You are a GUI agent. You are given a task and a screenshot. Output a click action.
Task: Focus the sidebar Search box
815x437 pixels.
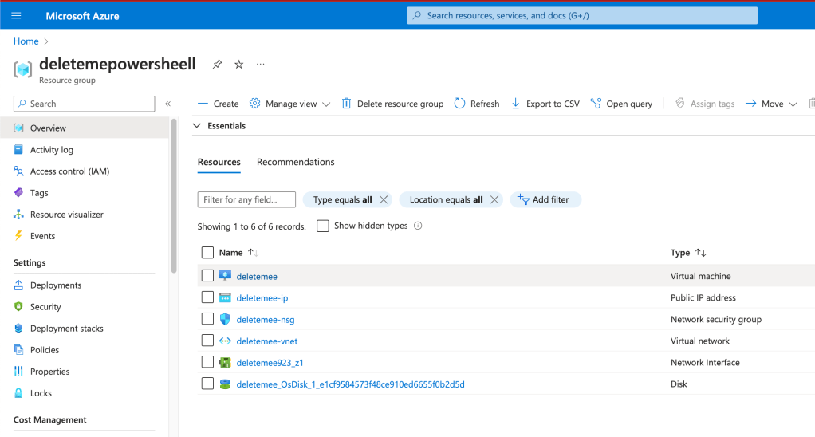(x=85, y=104)
